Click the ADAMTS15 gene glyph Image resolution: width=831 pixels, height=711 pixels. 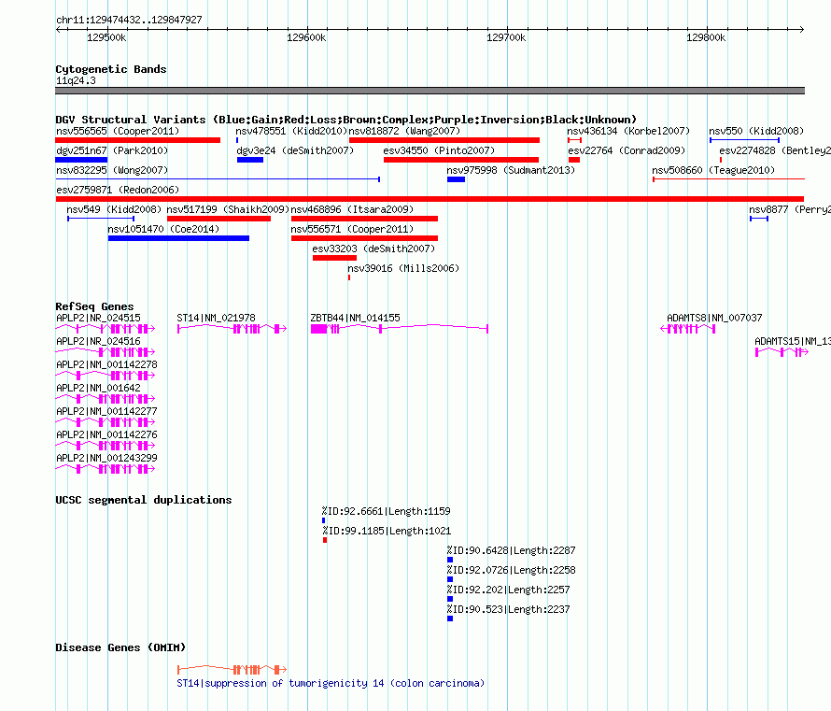[782, 352]
